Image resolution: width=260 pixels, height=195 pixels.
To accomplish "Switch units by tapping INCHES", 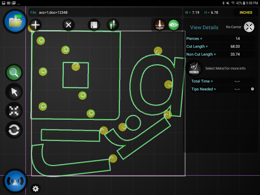I will [246, 12].
